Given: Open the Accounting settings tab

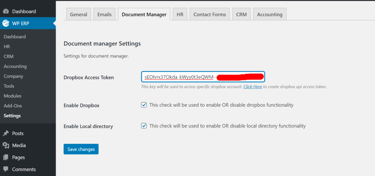Looking at the screenshot, I should pyautogui.click(x=270, y=14).
